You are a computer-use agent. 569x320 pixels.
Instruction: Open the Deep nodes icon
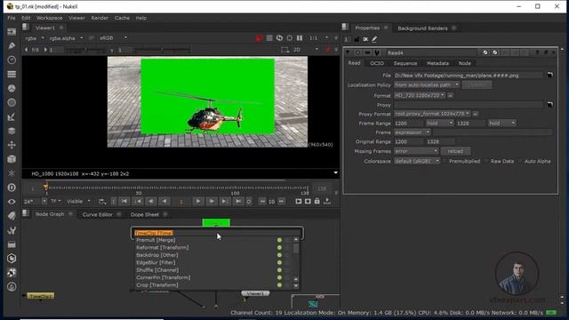[x=12, y=188]
